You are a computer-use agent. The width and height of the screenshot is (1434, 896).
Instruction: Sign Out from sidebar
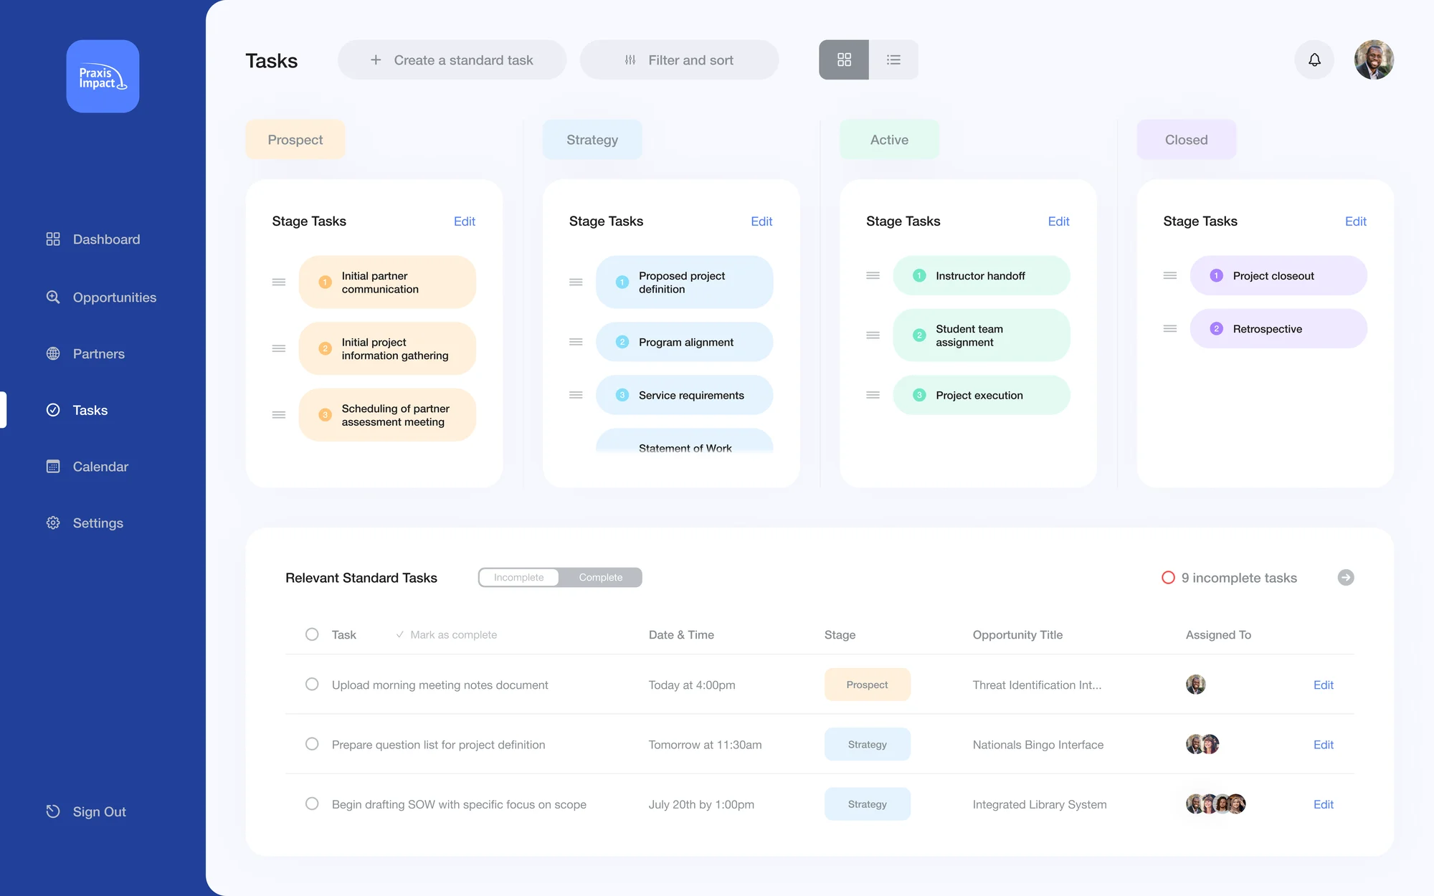tap(86, 811)
